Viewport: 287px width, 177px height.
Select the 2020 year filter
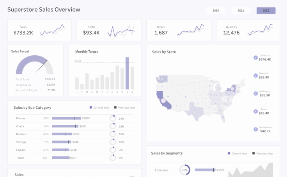[216, 11]
